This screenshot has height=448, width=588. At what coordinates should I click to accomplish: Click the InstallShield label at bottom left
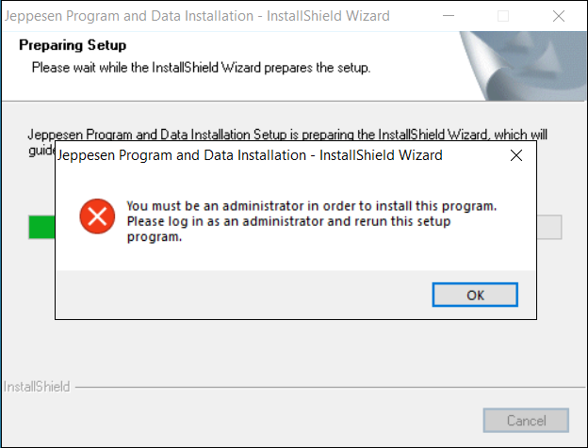click(36, 387)
